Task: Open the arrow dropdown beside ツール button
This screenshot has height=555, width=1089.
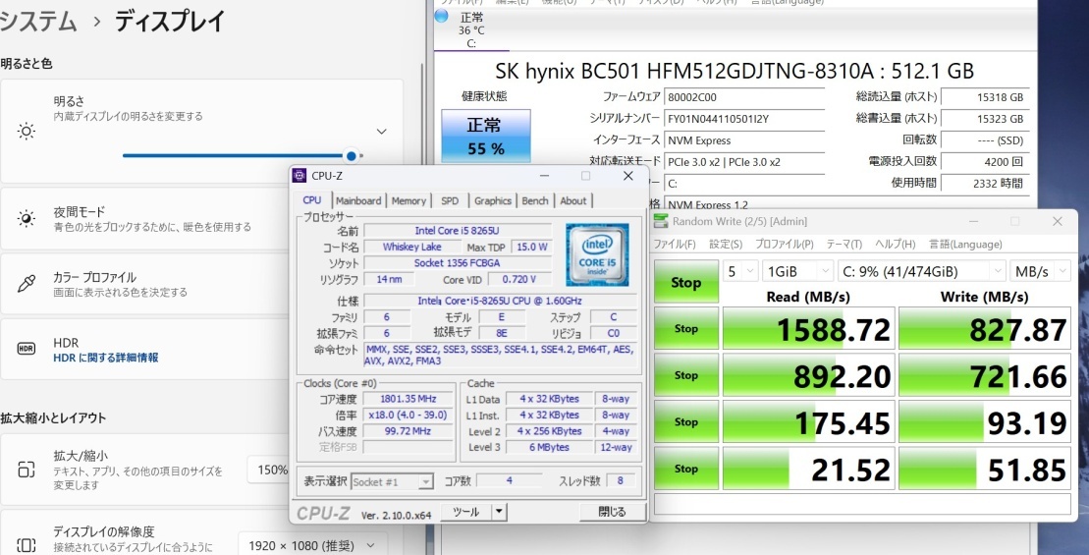Action: tap(499, 512)
